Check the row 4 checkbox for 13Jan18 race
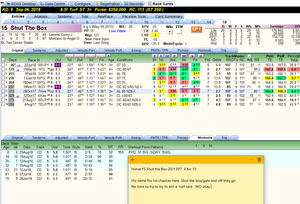300x204 pixels. click(3, 78)
